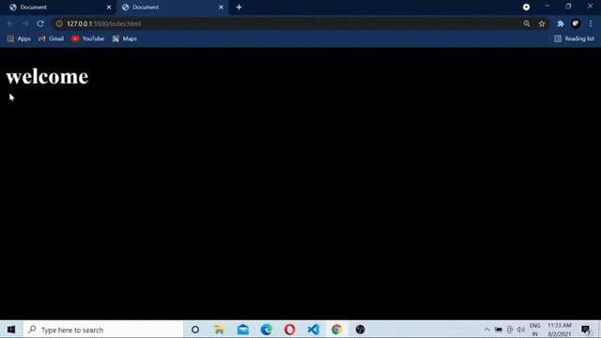This screenshot has width=601, height=338.
Task: Open the Gmail bookmark
Action: point(51,38)
